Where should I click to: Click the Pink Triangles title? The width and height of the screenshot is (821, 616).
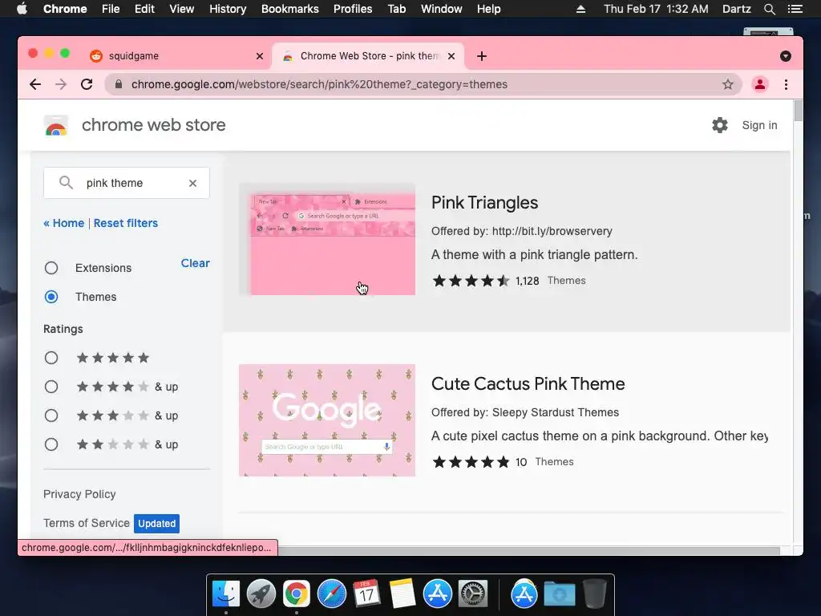pos(484,203)
